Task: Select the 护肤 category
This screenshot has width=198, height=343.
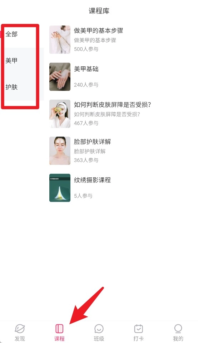Action: 11,87
